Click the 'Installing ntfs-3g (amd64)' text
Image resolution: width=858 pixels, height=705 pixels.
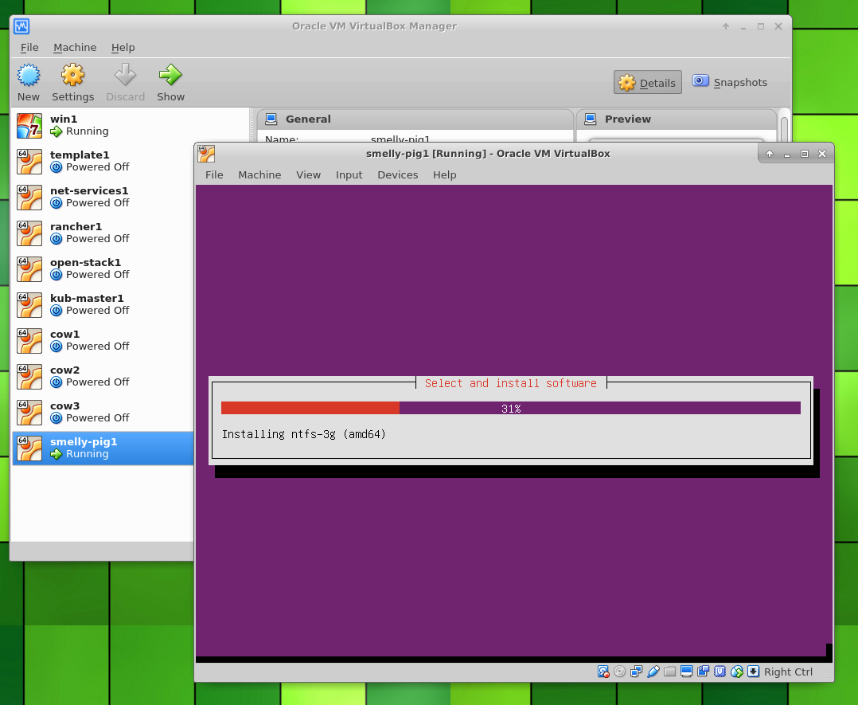[x=304, y=434]
